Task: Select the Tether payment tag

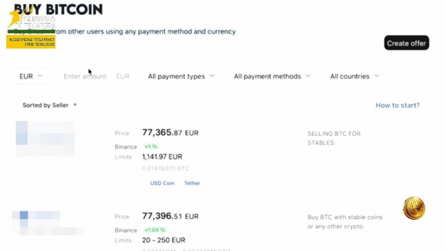Action: pos(192,183)
